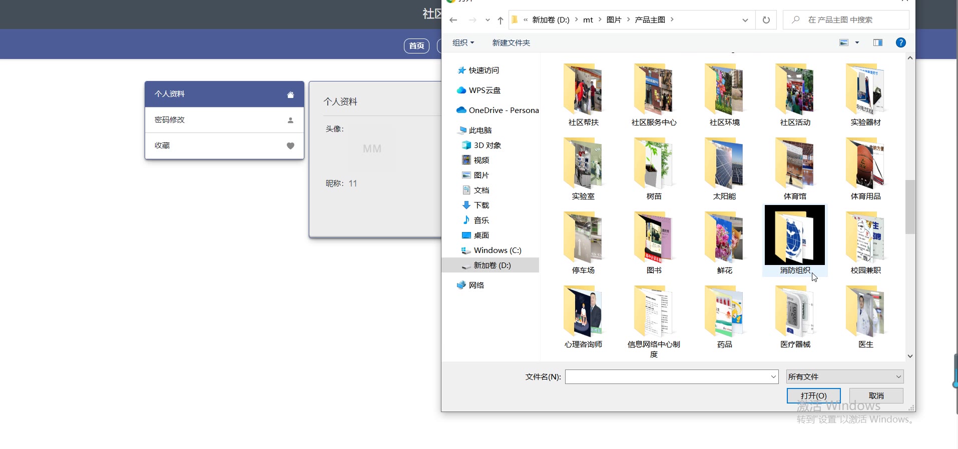Select 收藏 in webpage sidebar
Image resolution: width=958 pixels, height=449 pixels.
click(224, 145)
